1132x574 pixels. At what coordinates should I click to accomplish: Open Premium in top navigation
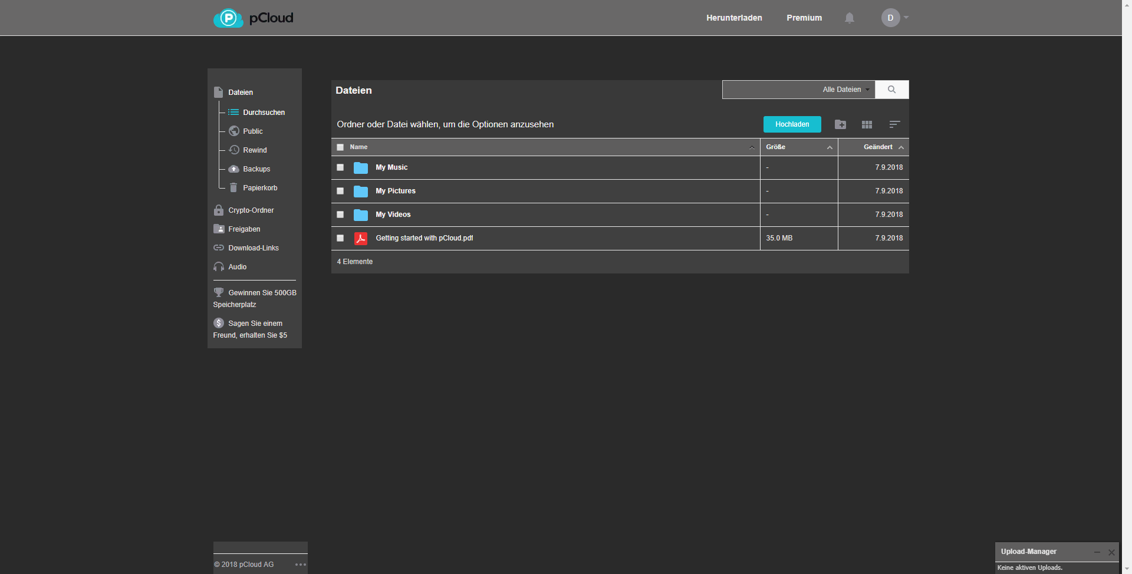tap(804, 18)
